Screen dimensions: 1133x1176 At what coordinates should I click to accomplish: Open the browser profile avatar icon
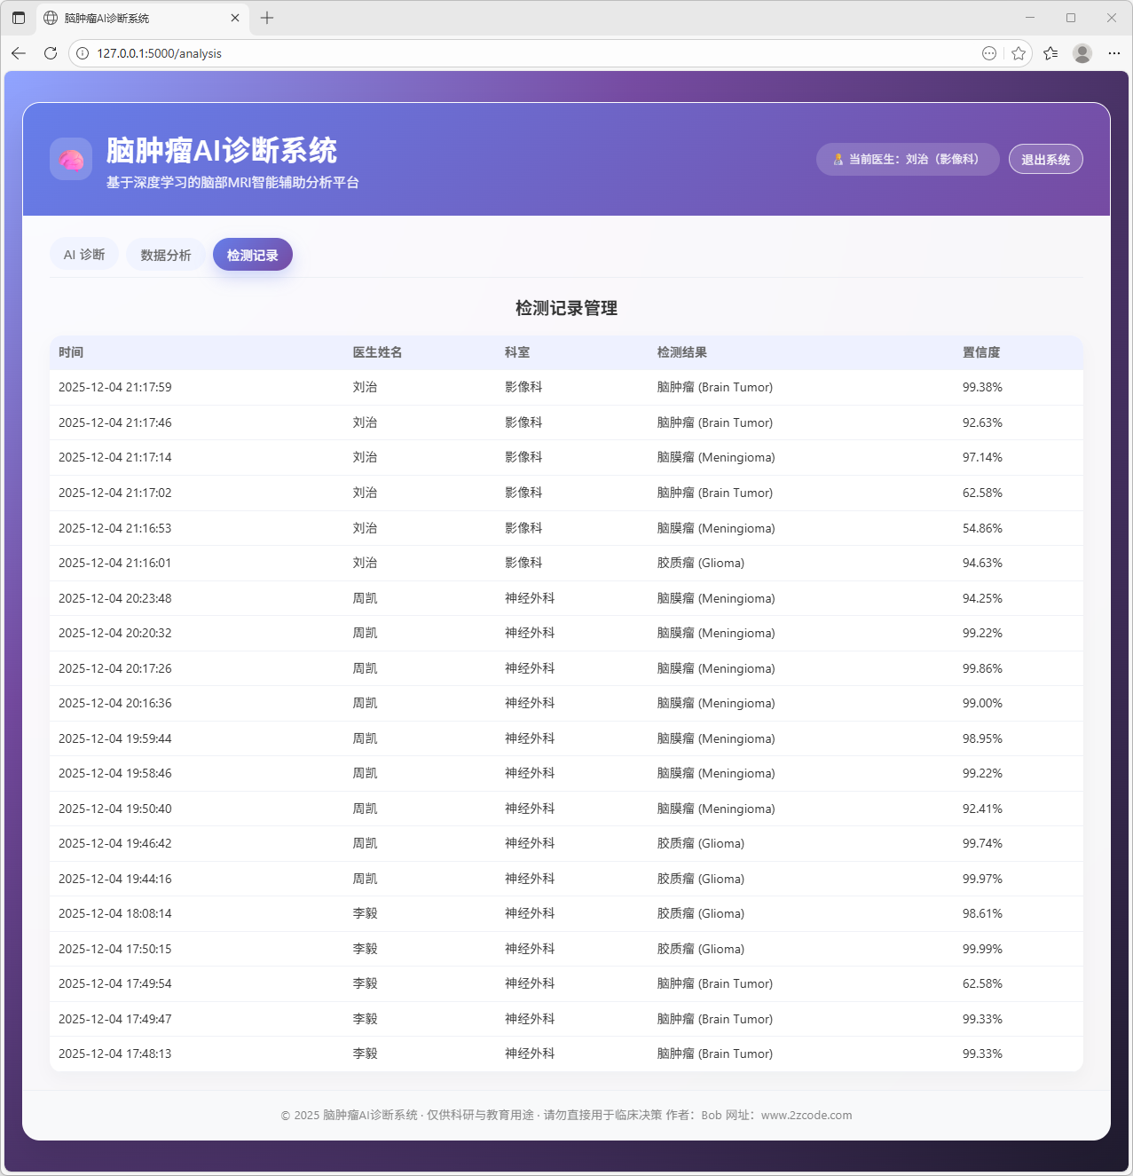(x=1082, y=53)
